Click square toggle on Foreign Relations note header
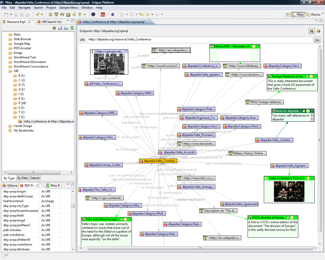The image size is (325, 260). (307, 76)
